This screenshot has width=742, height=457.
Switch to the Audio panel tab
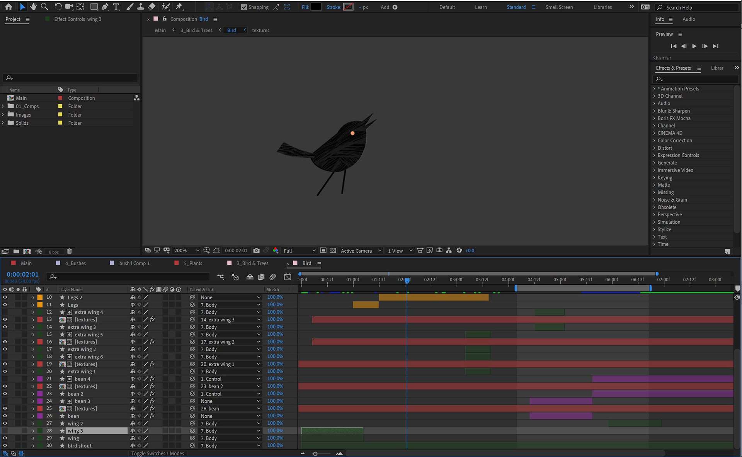click(688, 19)
